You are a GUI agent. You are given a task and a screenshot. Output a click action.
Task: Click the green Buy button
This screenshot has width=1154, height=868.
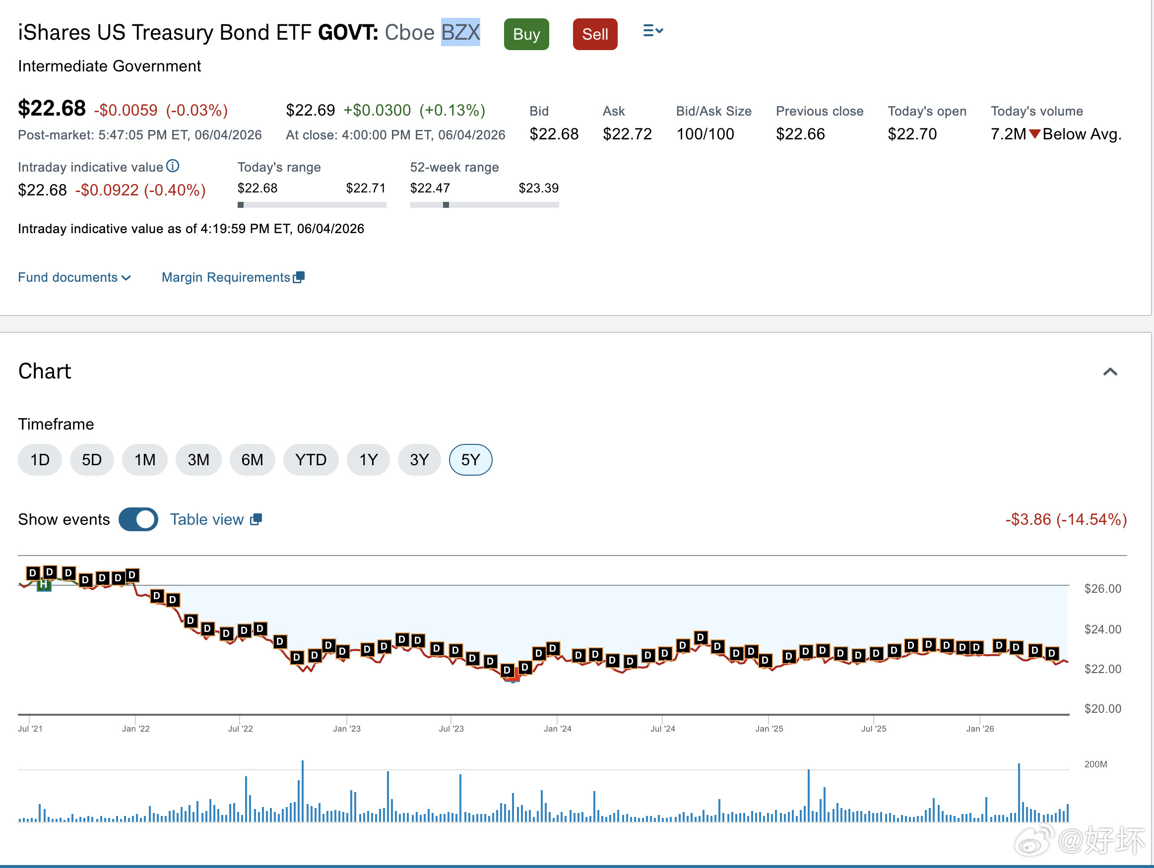click(x=526, y=34)
